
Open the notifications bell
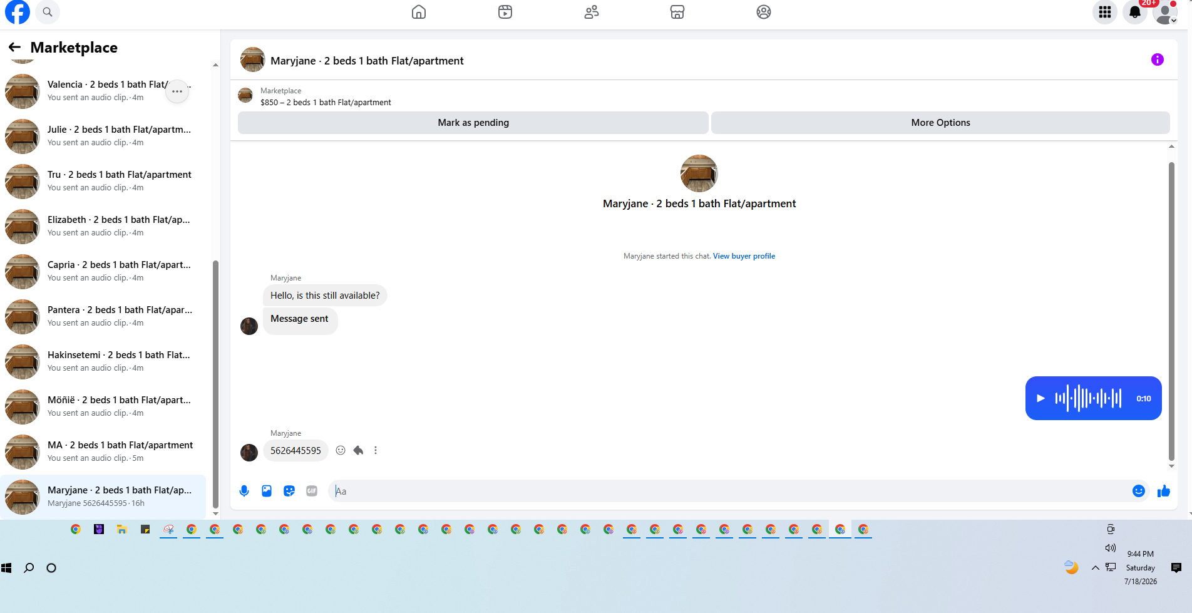click(x=1135, y=12)
